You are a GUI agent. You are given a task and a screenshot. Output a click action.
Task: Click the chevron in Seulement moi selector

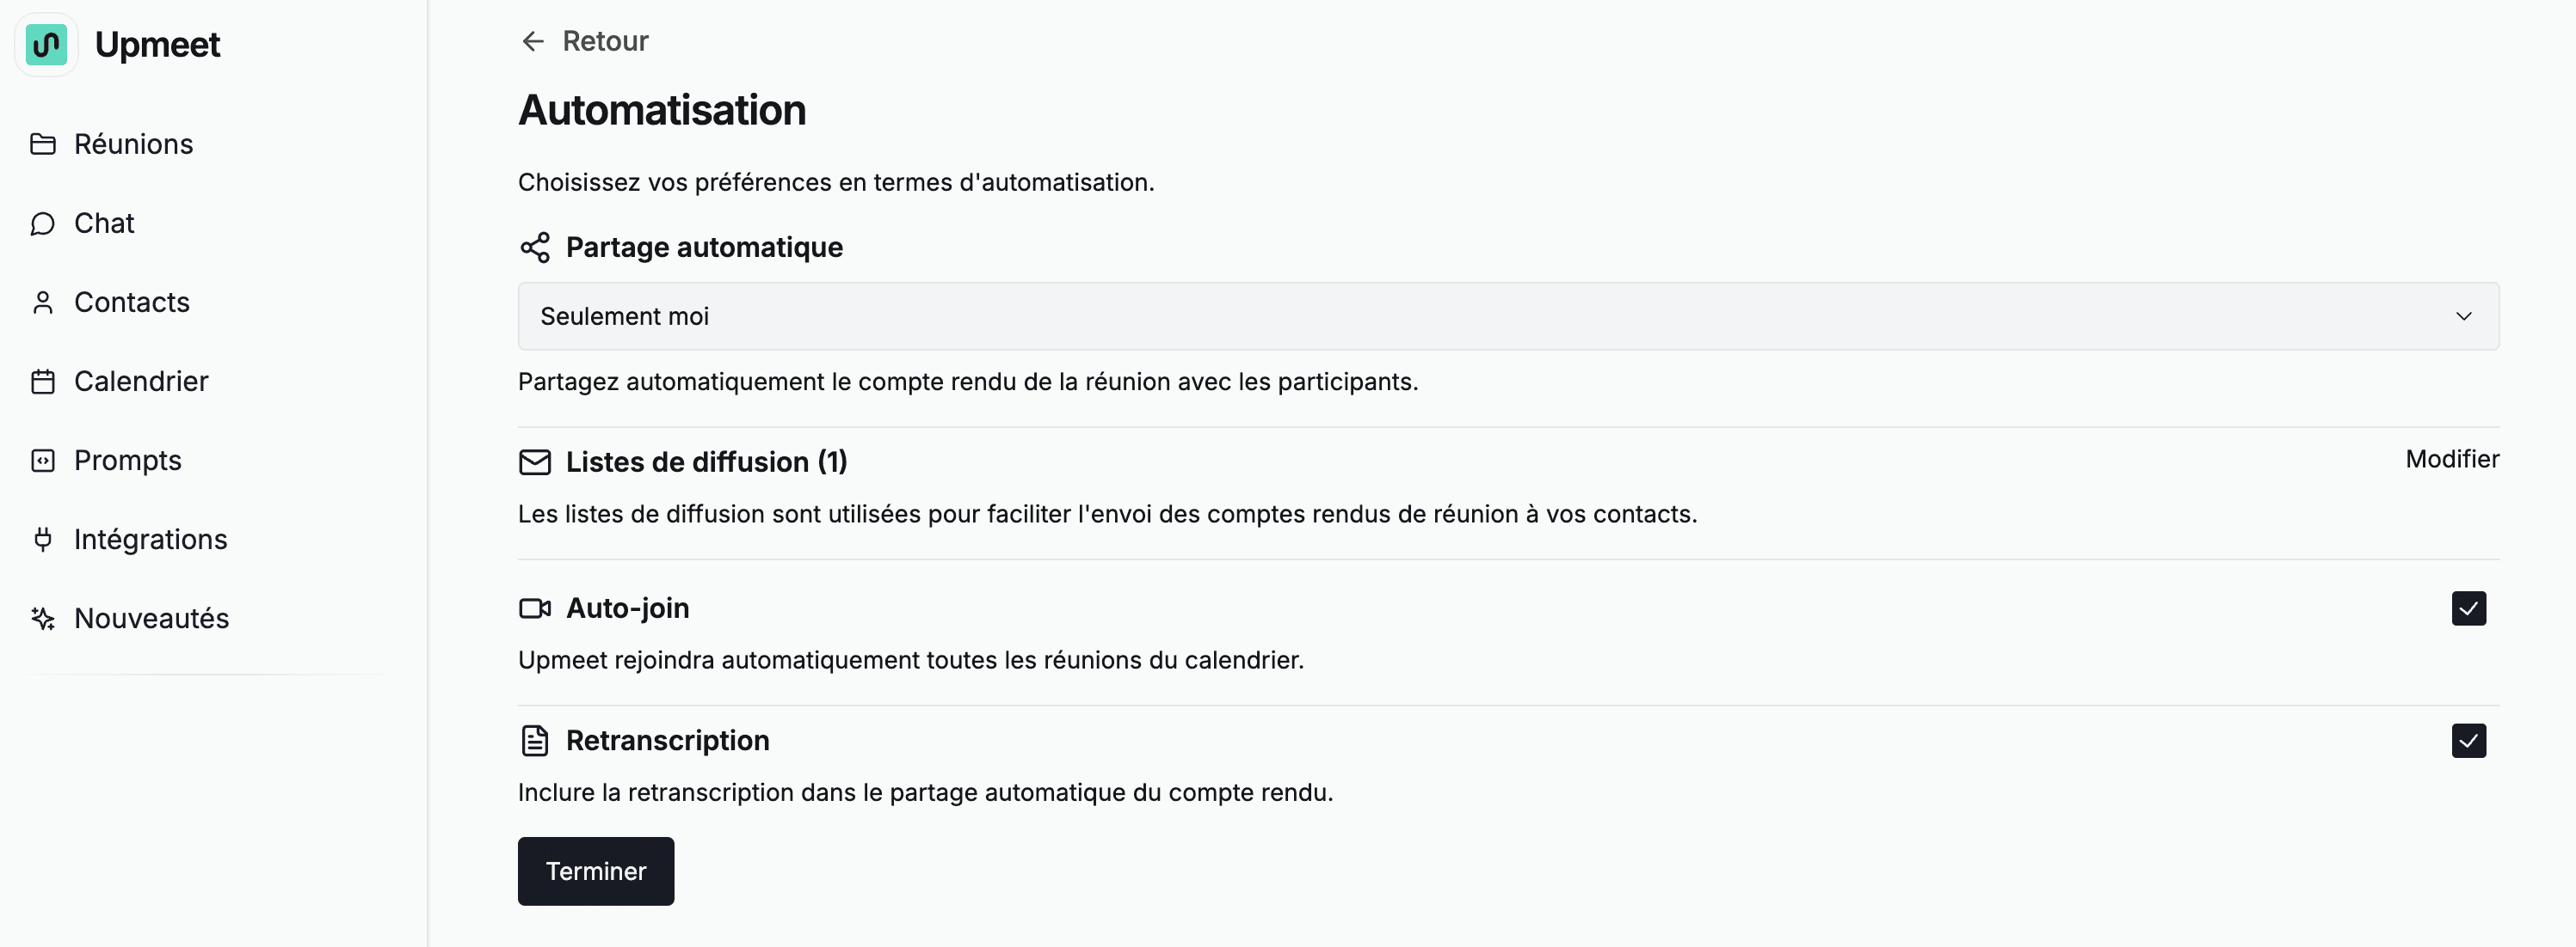click(2463, 315)
